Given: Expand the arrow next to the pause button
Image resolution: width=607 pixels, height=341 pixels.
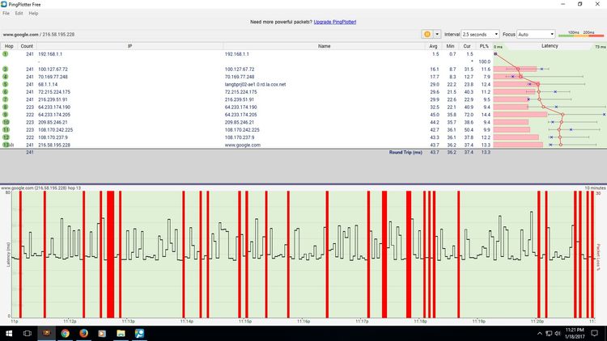Looking at the screenshot, I should pos(437,34).
